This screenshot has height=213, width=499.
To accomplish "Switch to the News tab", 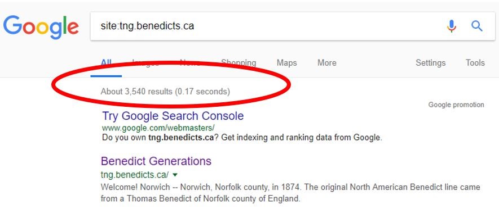I will tap(190, 63).
